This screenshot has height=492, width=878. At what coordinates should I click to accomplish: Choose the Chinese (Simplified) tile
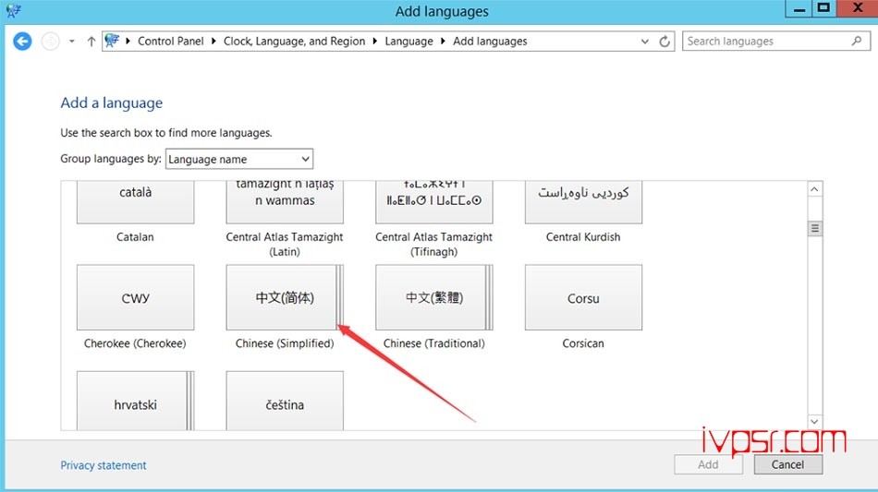pyautogui.click(x=285, y=297)
